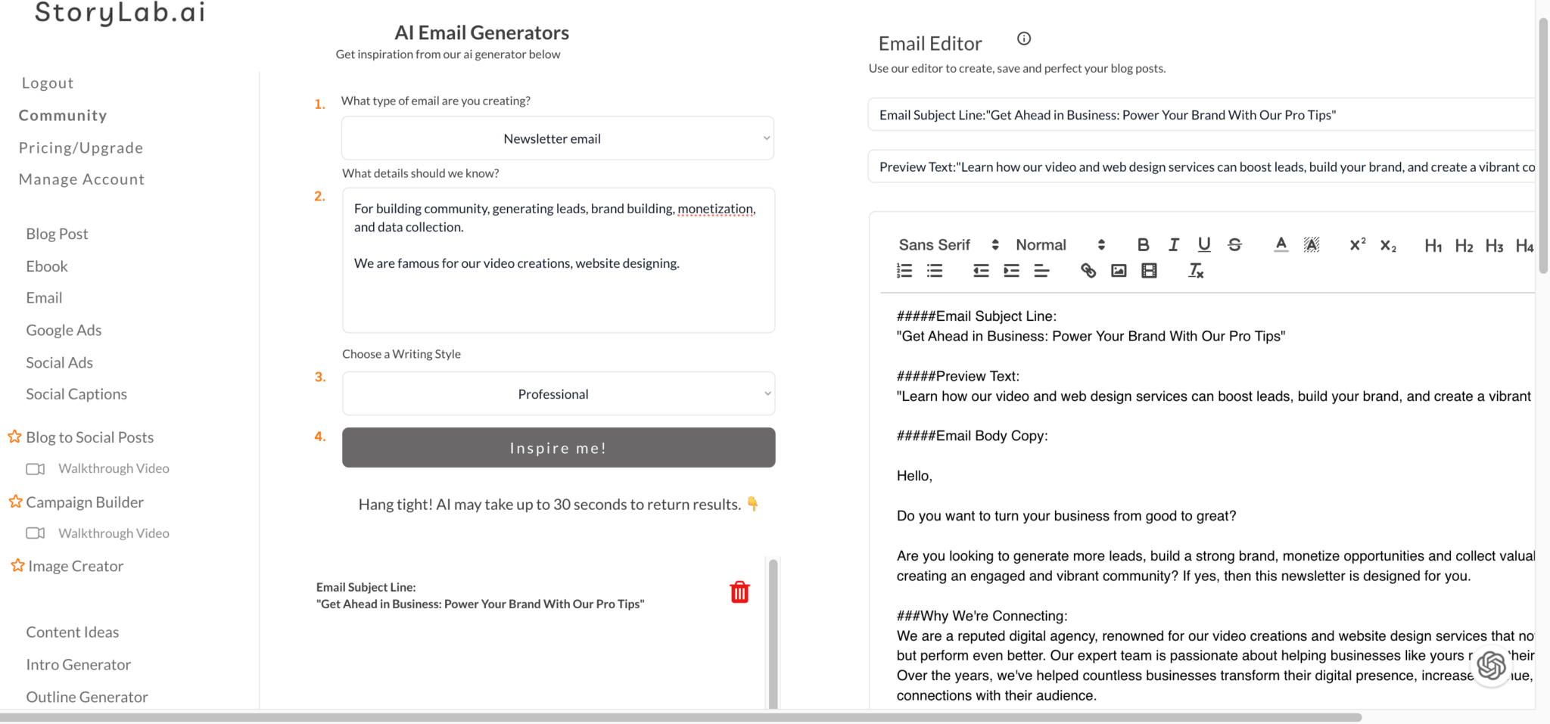
Task: Toggle strikethrough text formatting
Action: click(1234, 244)
